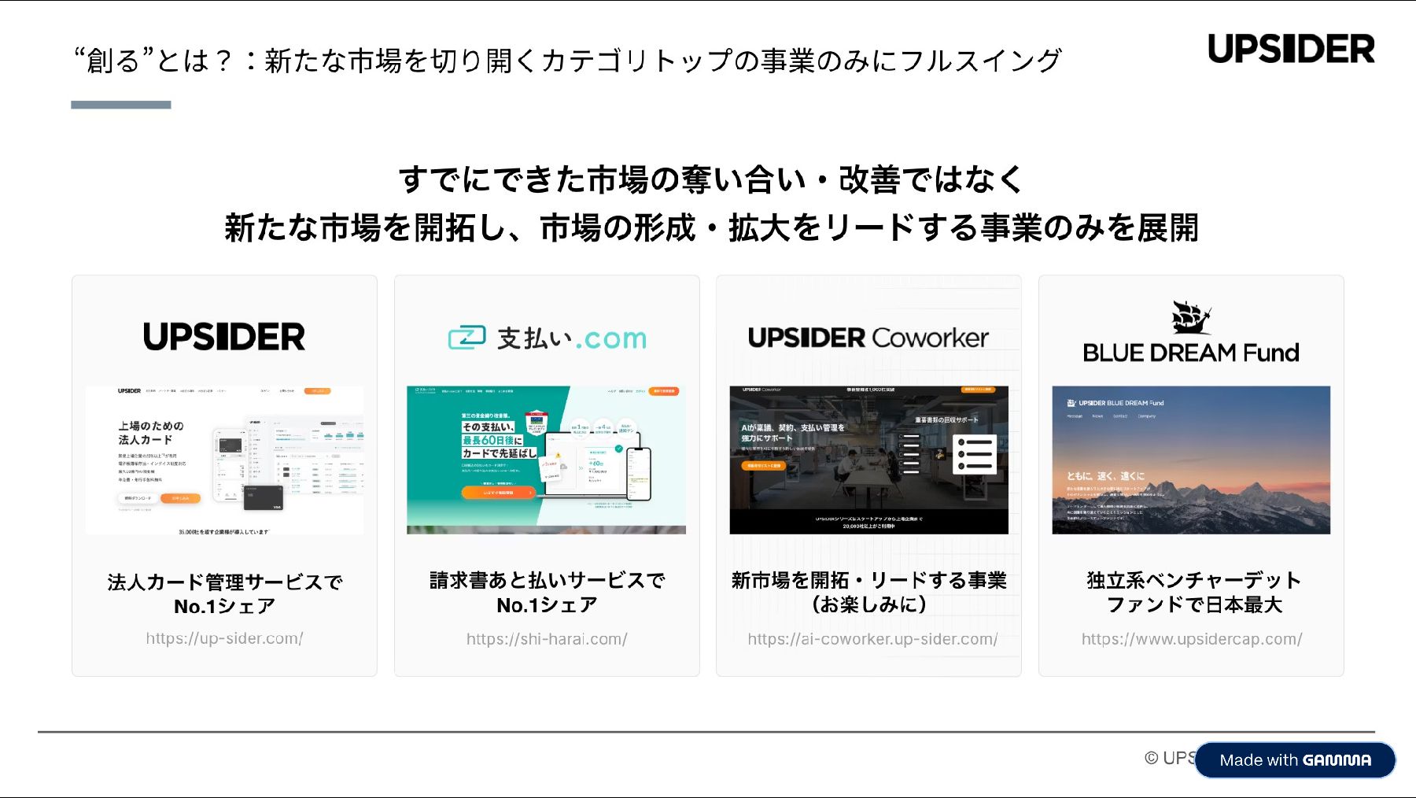Click text 請求書あと払いサービスで No.1シェア
Image resolution: width=1416 pixels, height=798 pixels.
click(547, 593)
